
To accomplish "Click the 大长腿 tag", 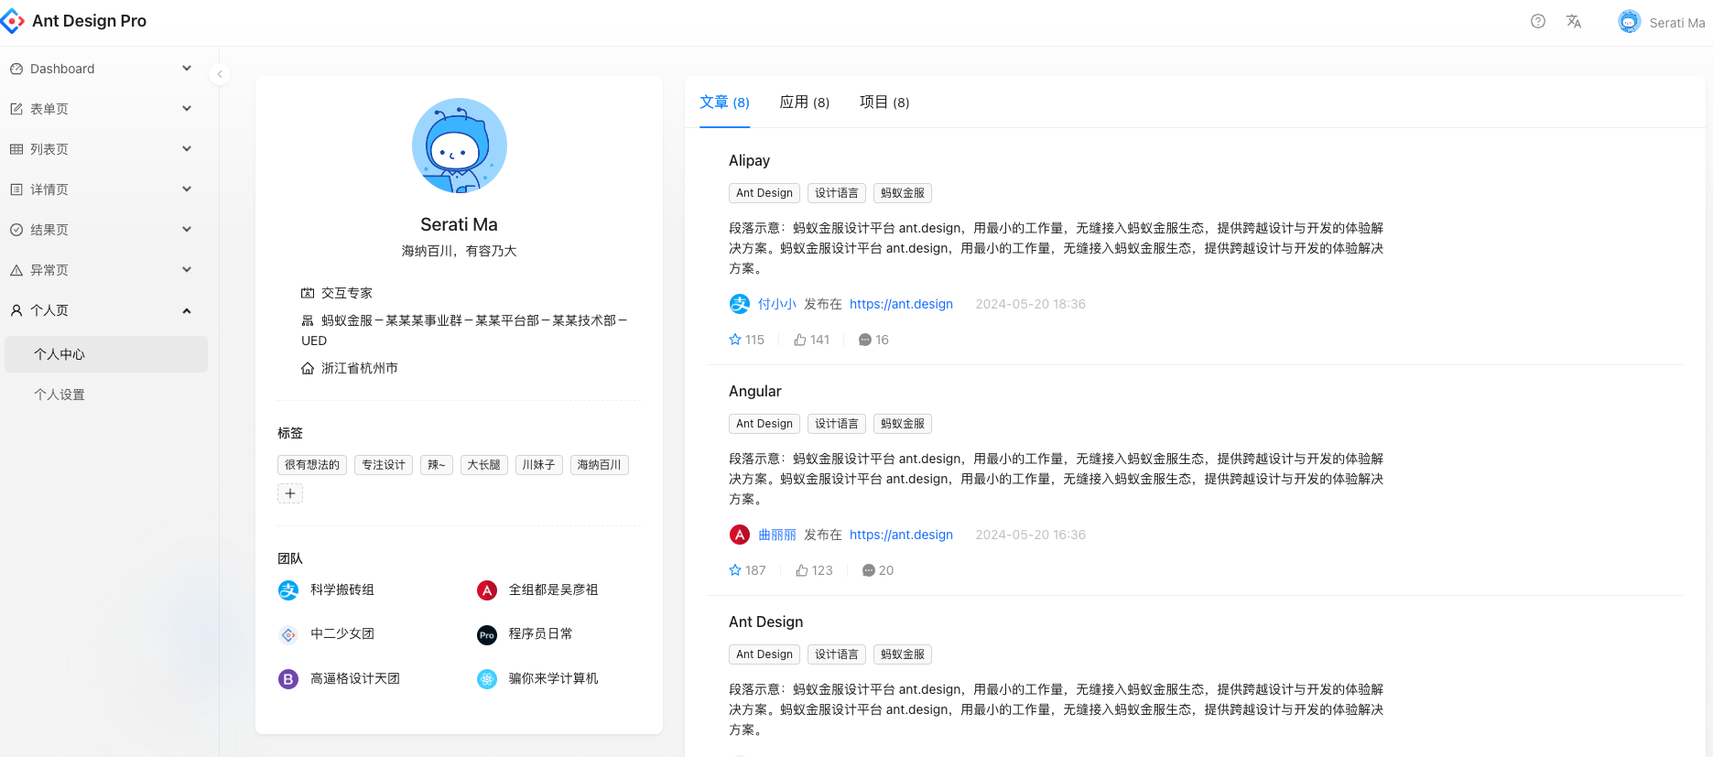I will [484, 465].
